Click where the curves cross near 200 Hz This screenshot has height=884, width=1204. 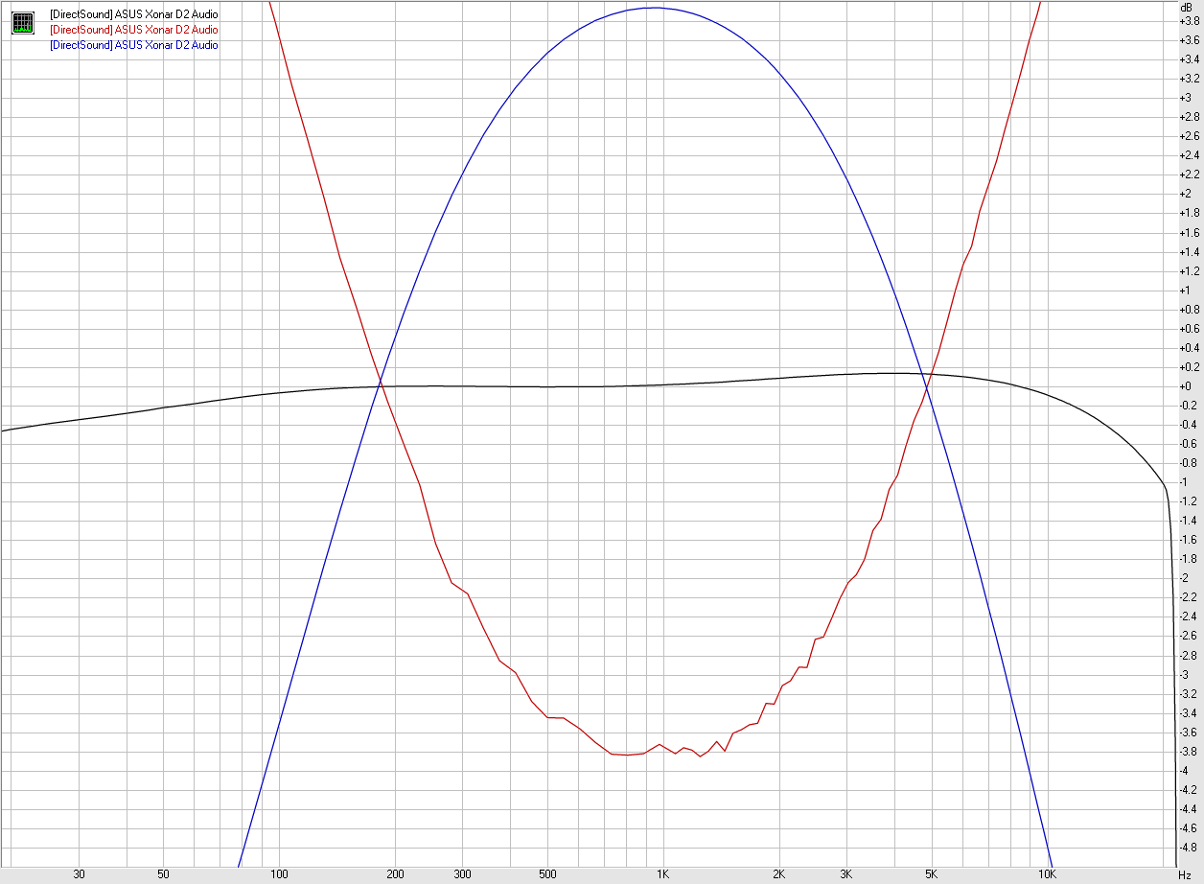click(x=382, y=384)
